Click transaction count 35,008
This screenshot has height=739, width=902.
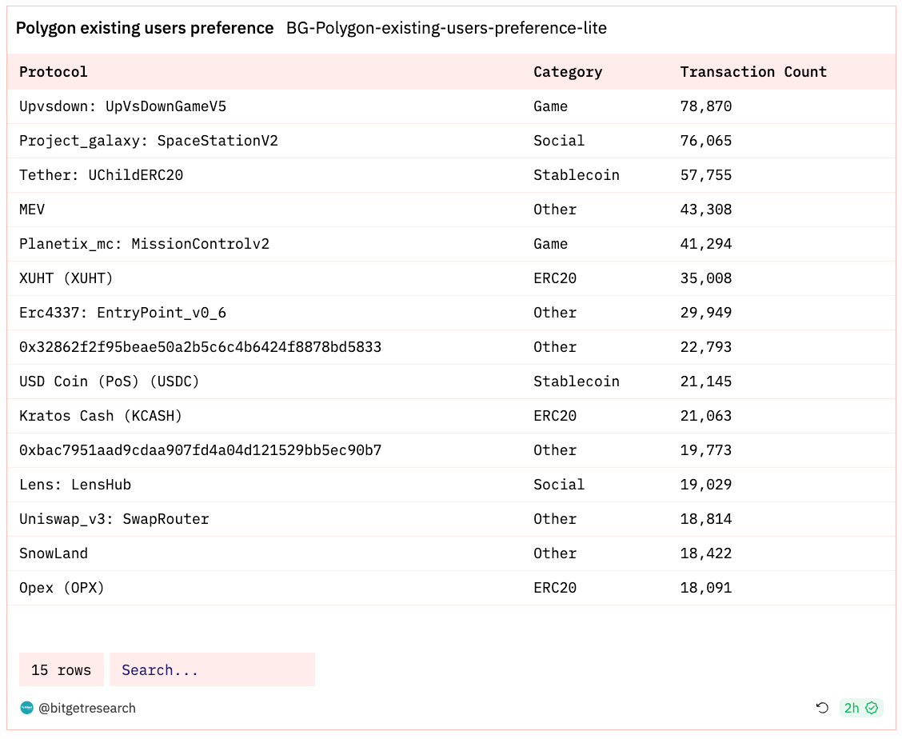pos(706,278)
